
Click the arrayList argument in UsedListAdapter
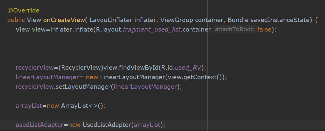(x=147, y=125)
